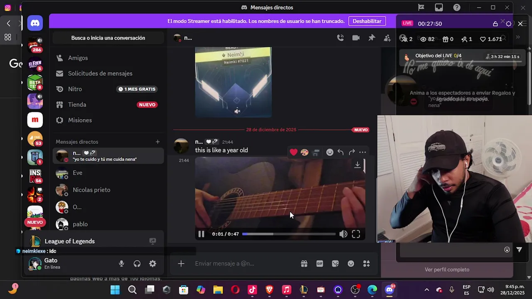Close the LIVE overlay with the X
Viewport: 532px width, 299px height.
click(520, 24)
